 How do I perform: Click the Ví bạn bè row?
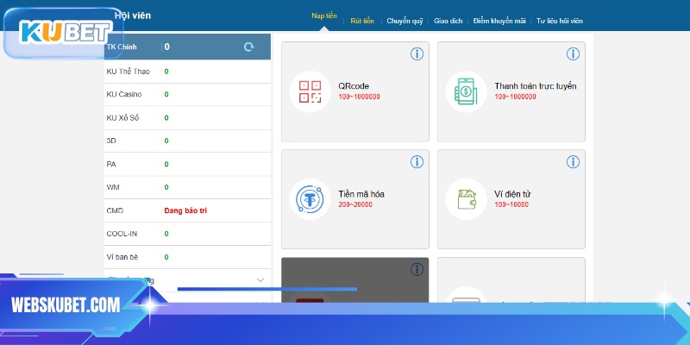coord(187,257)
